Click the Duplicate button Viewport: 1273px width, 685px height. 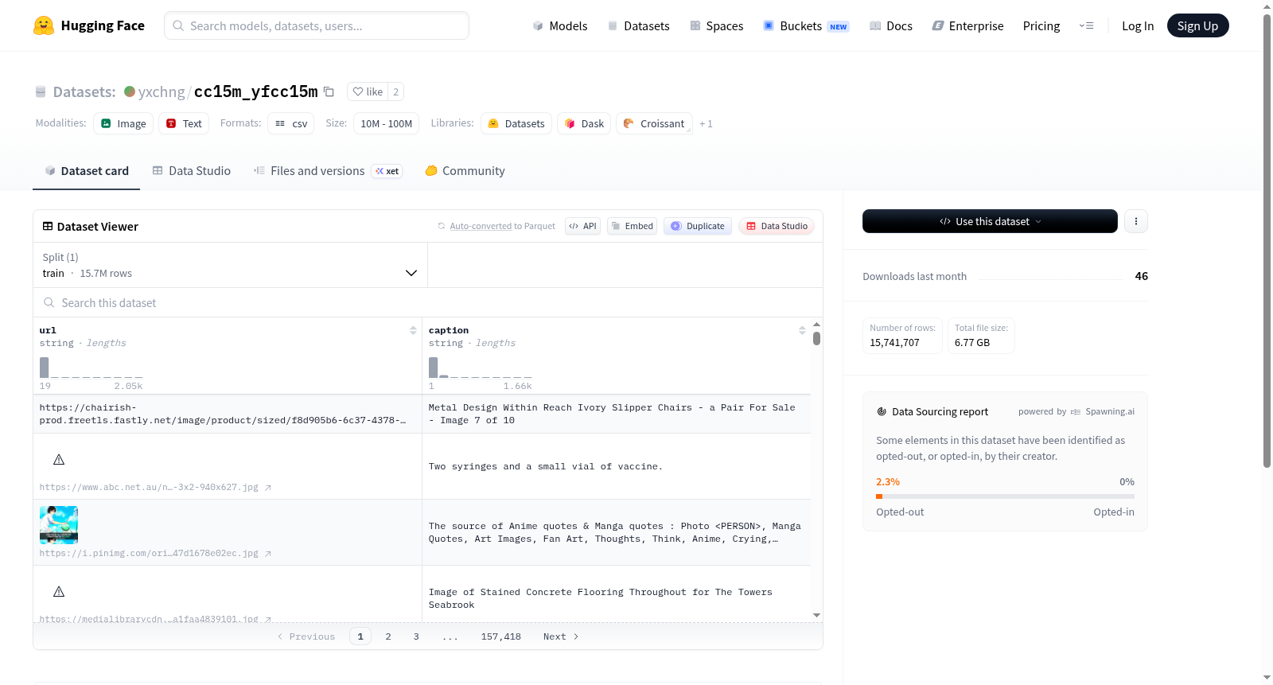(x=698, y=226)
